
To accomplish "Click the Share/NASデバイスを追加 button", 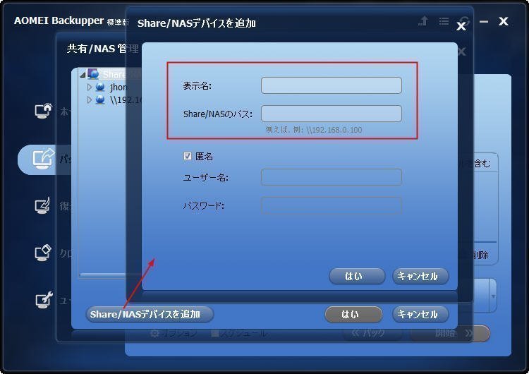I will click(150, 314).
